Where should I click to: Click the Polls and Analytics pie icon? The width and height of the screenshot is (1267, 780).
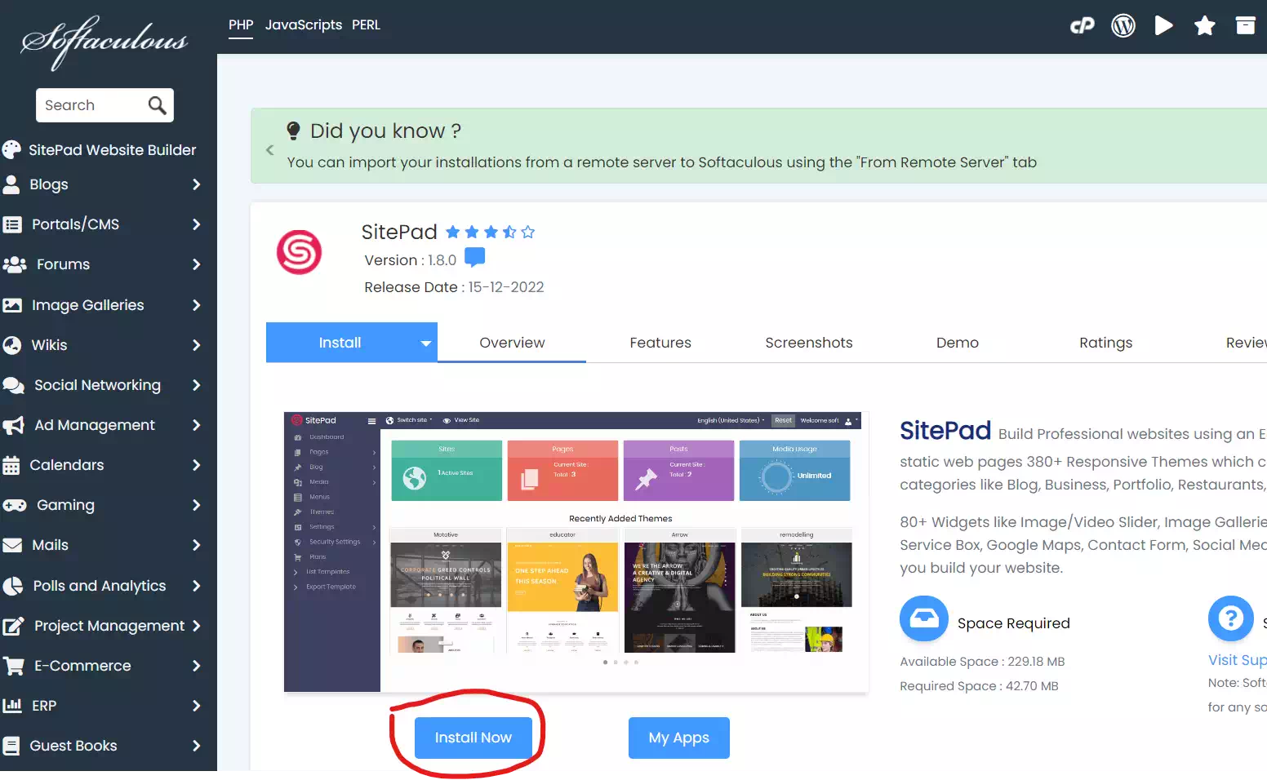[12, 586]
